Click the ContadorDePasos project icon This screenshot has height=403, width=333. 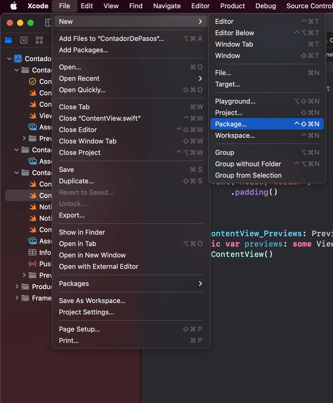pyautogui.click(x=18, y=59)
